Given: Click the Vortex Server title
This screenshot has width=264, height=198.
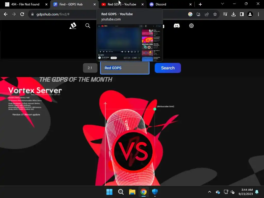Looking at the screenshot, I should pos(35,90).
